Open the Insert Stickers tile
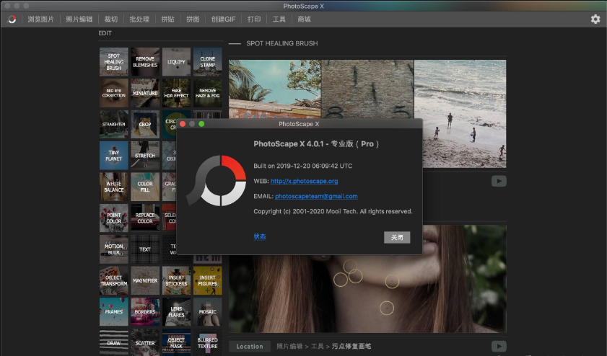 pyautogui.click(x=176, y=280)
